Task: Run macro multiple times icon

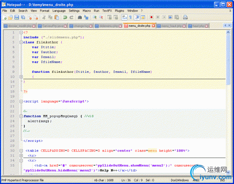Action: pos(170,17)
